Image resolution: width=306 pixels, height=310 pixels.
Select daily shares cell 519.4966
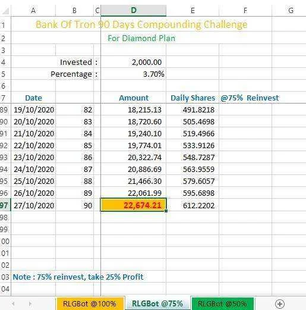point(193,133)
